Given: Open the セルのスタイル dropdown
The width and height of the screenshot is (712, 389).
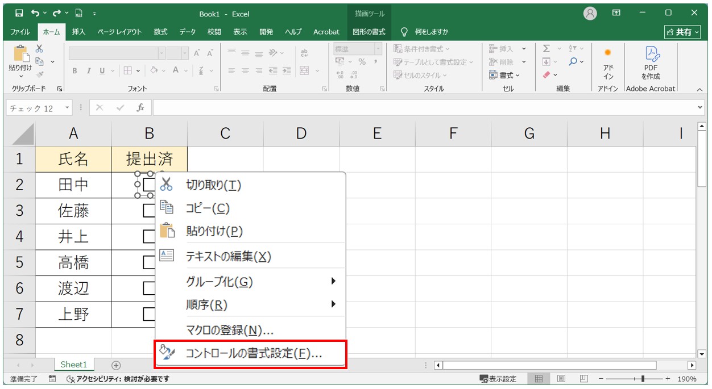Looking at the screenshot, I should (420, 75).
